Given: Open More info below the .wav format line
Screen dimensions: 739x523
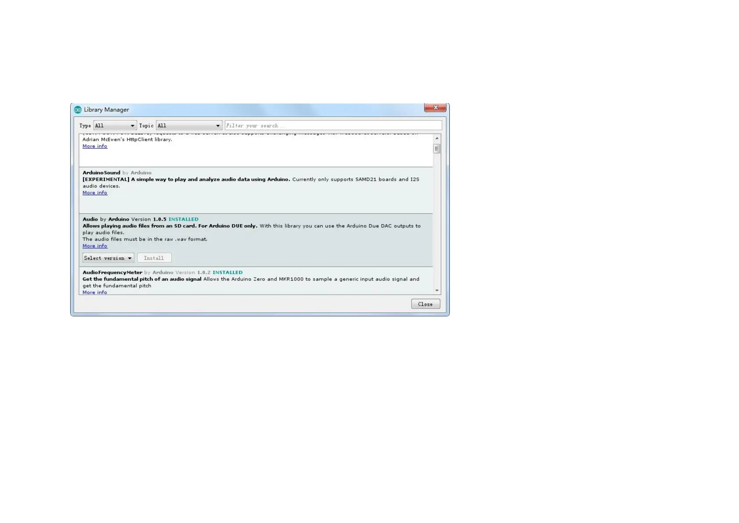Looking at the screenshot, I should pos(95,246).
